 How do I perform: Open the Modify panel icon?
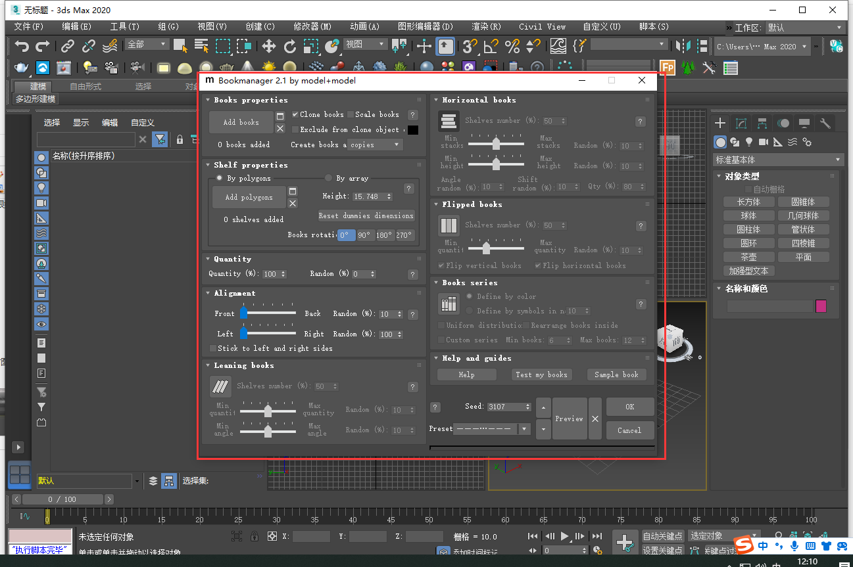point(741,123)
